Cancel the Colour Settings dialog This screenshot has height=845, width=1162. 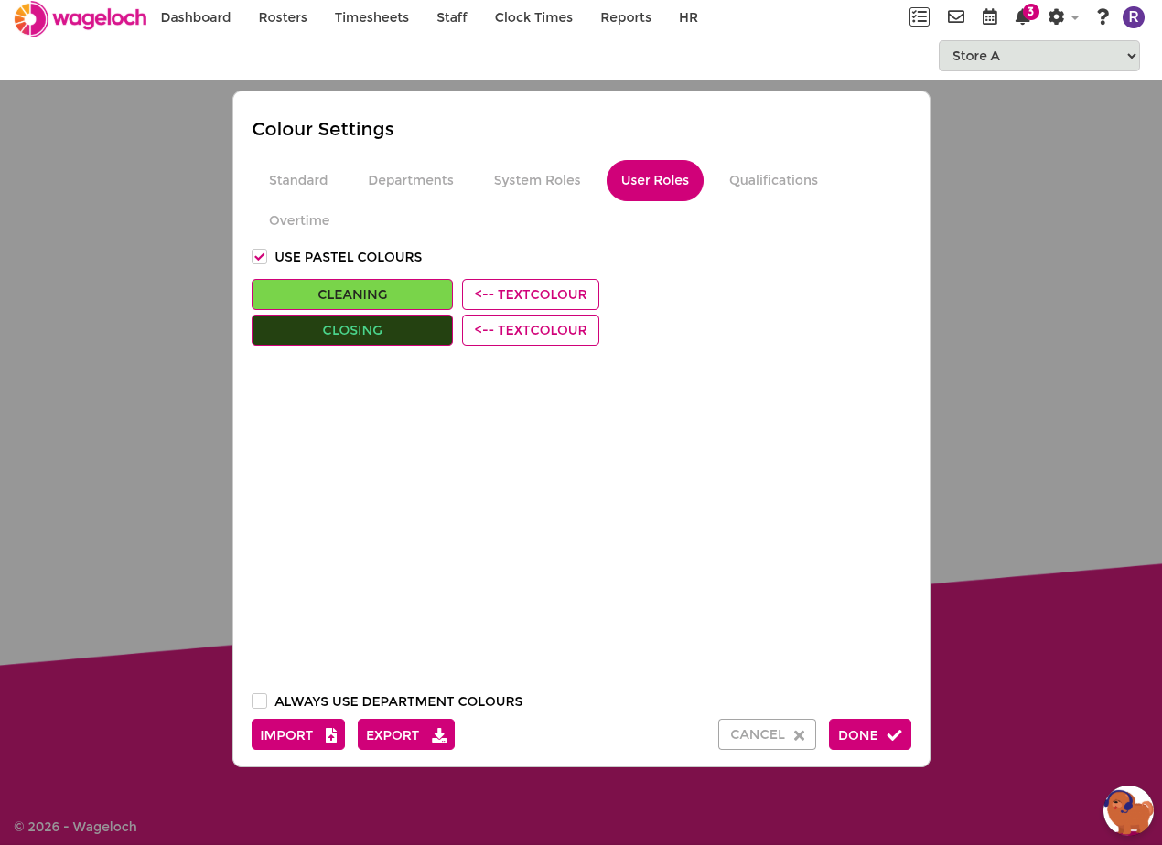[x=767, y=734]
